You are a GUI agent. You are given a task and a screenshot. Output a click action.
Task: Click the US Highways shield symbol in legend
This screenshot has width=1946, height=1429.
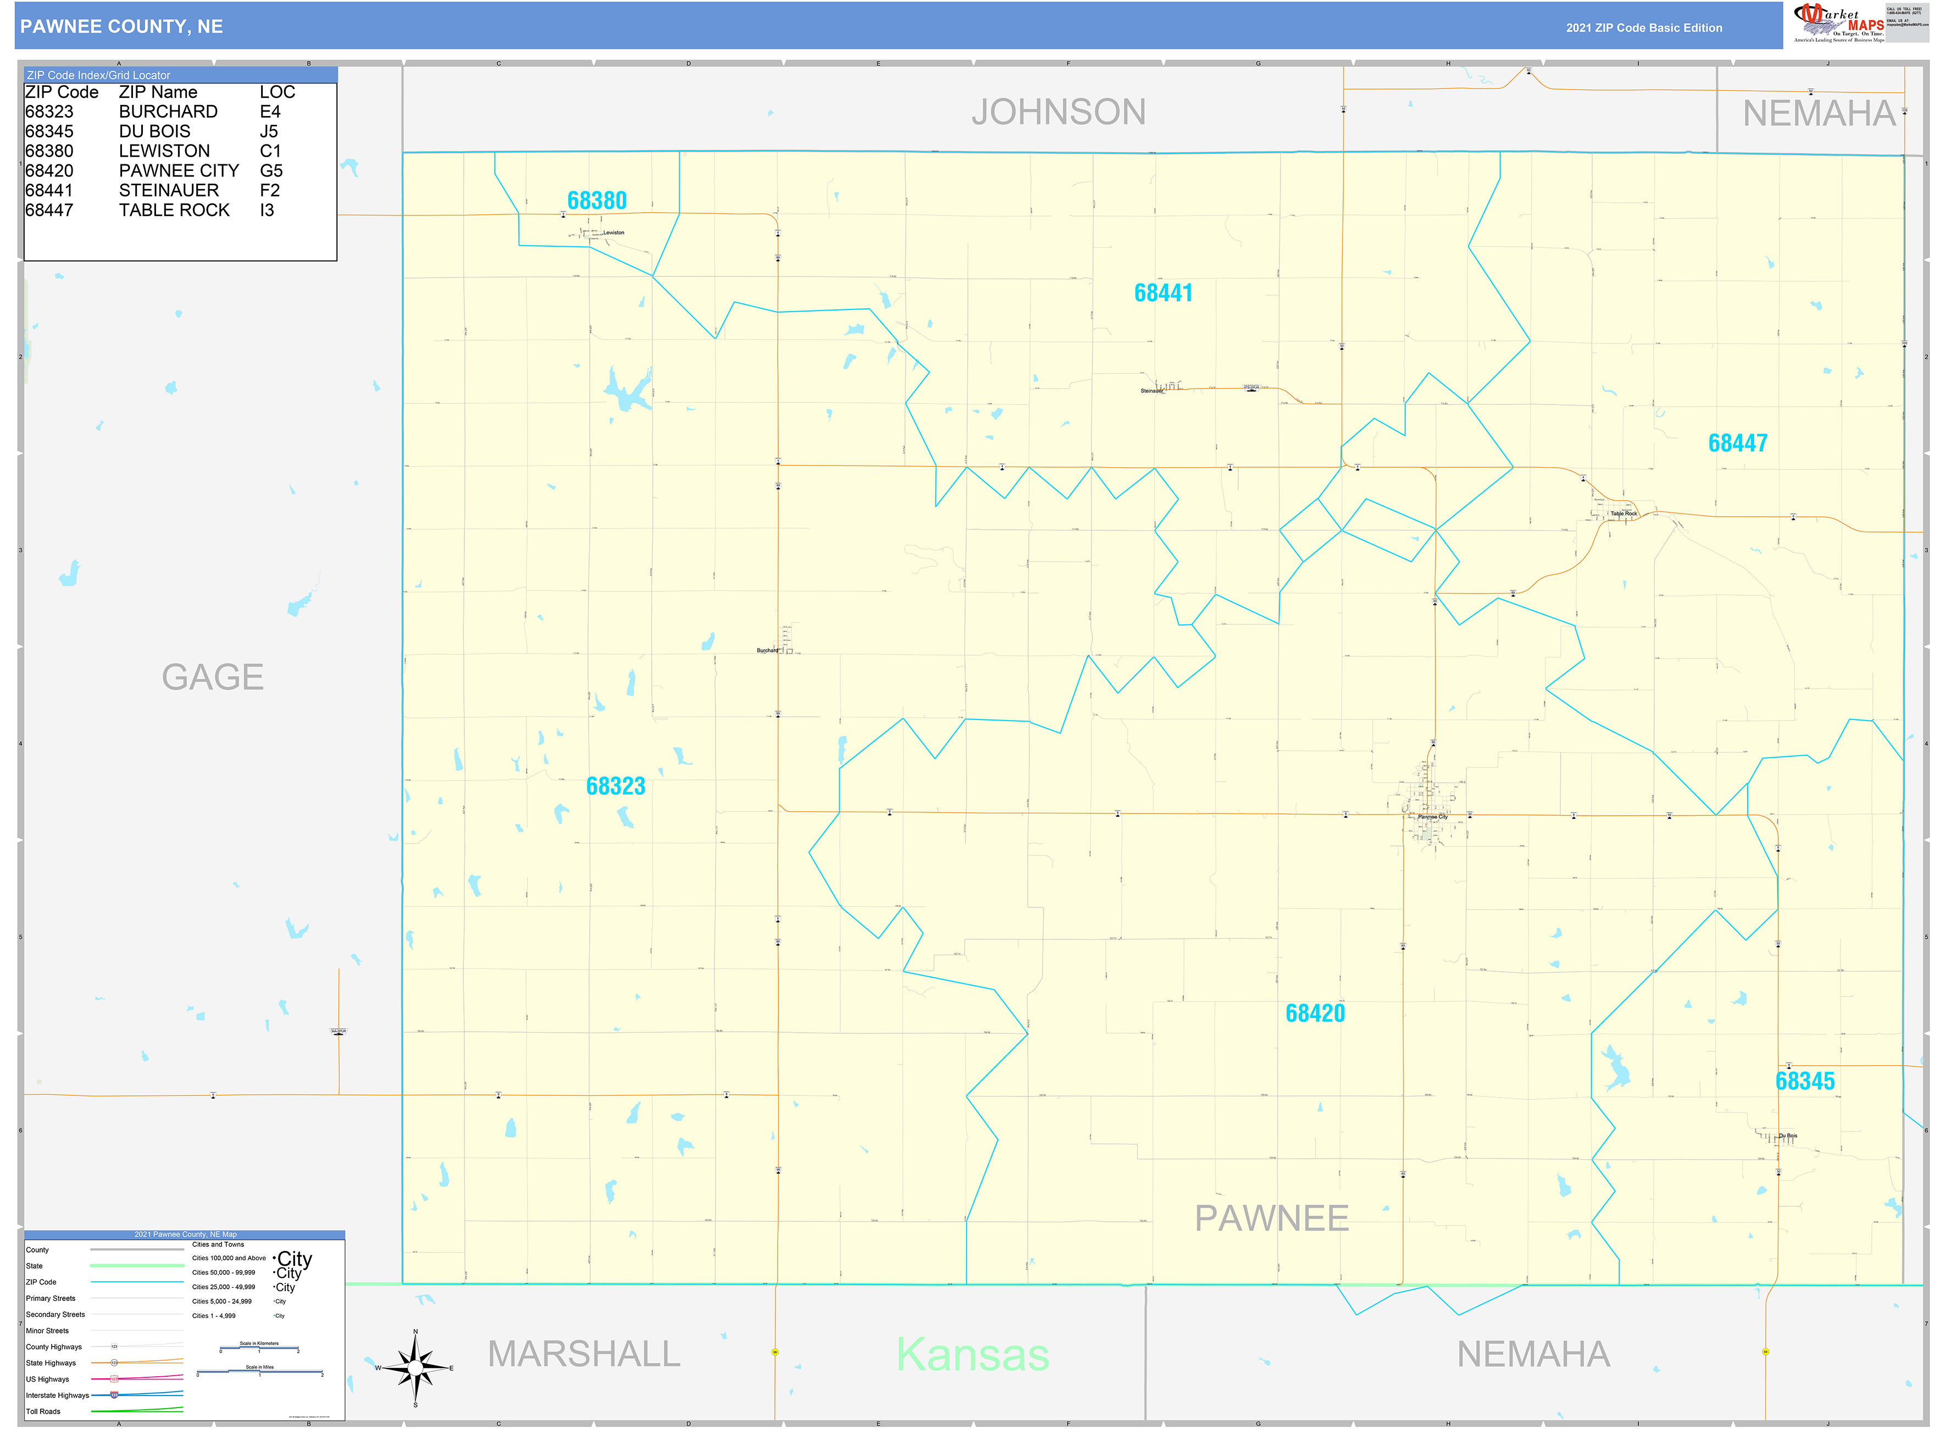coord(114,1379)
